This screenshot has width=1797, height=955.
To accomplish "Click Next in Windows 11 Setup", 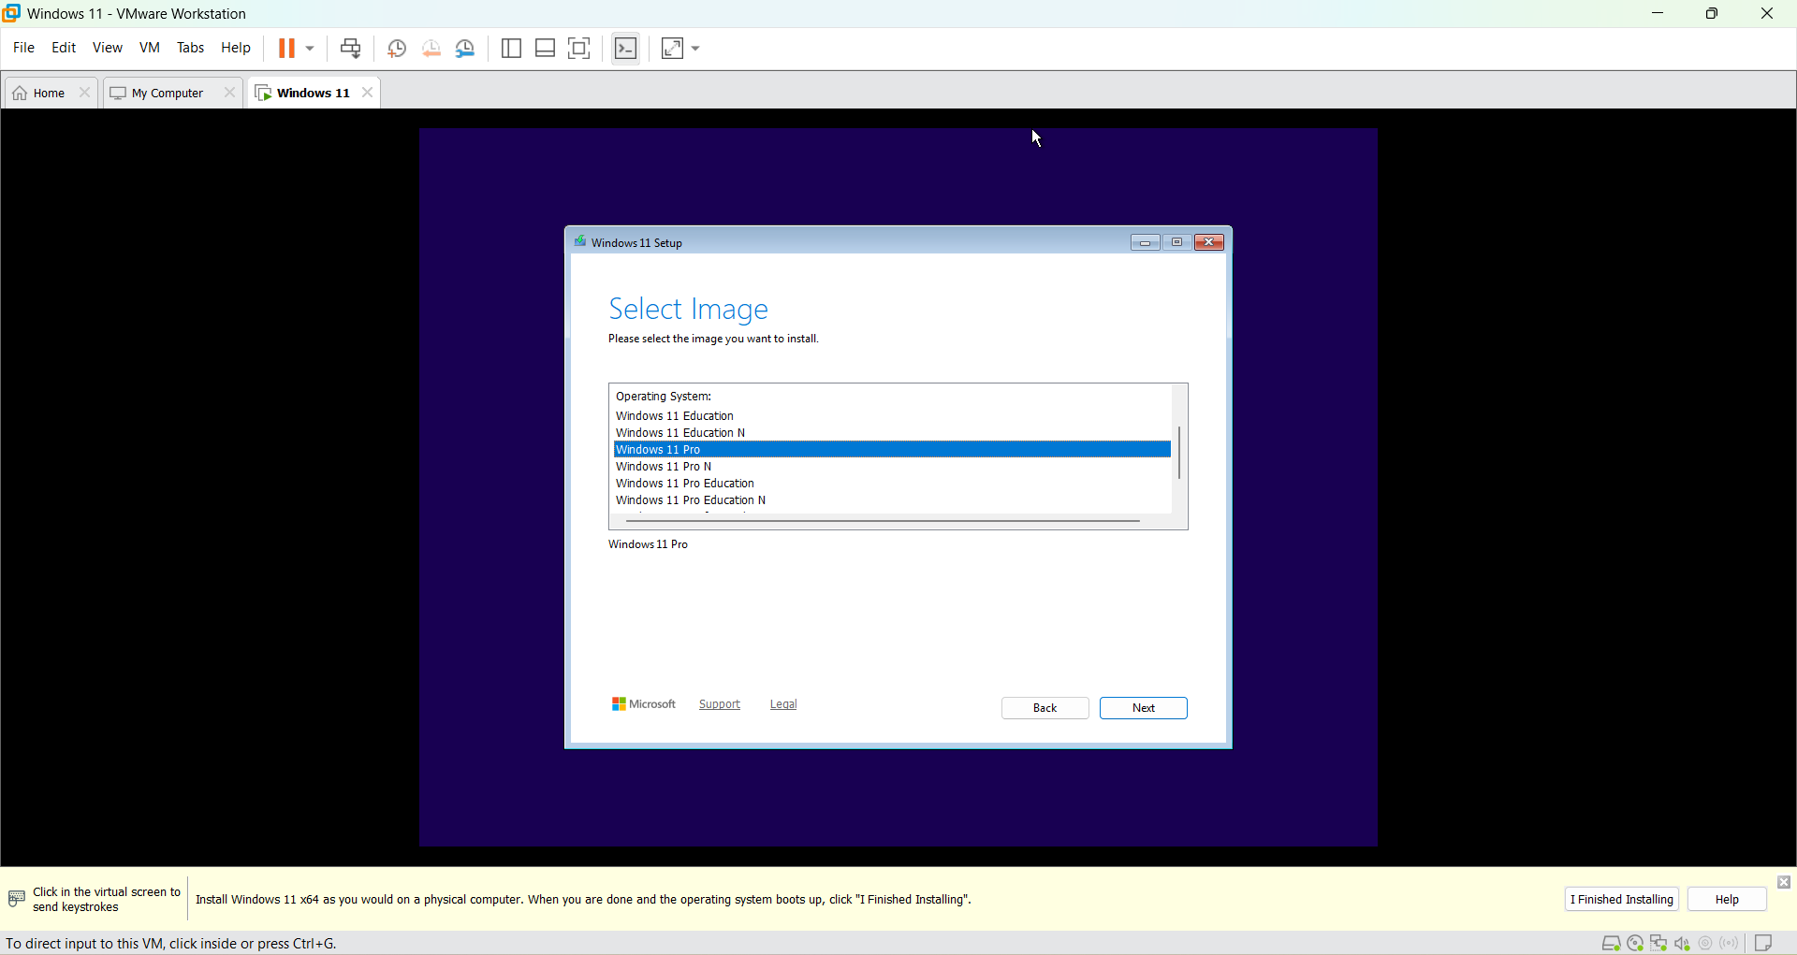I will coord(1144,708).
